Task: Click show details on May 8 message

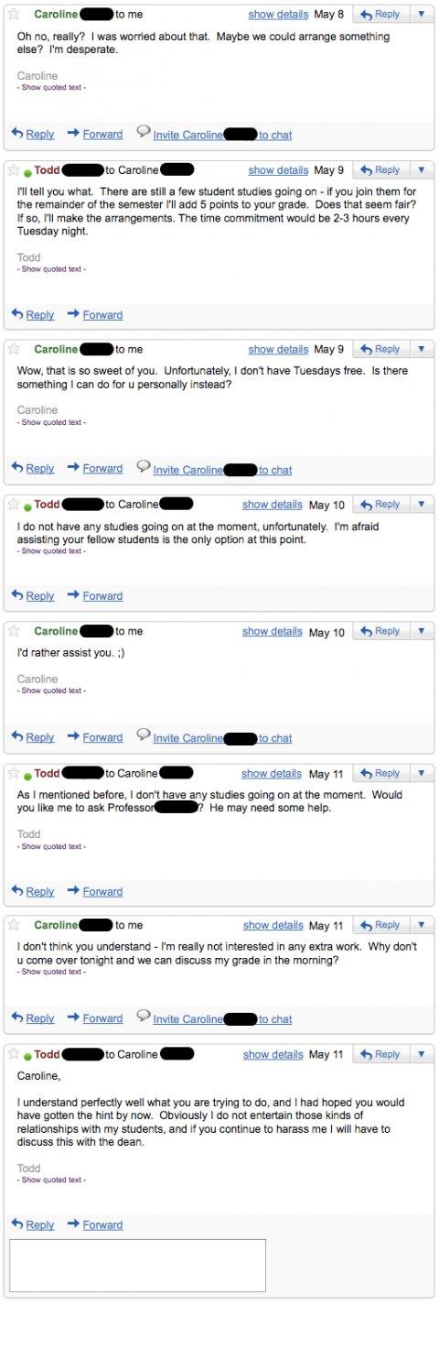Action: coord(278,15)
